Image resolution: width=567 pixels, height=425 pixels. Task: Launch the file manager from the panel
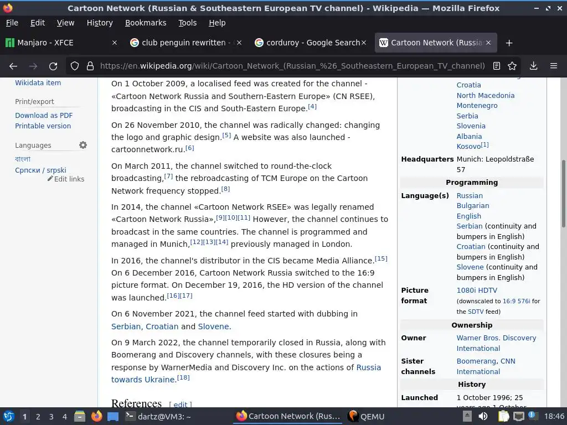[x=80, y=416]
